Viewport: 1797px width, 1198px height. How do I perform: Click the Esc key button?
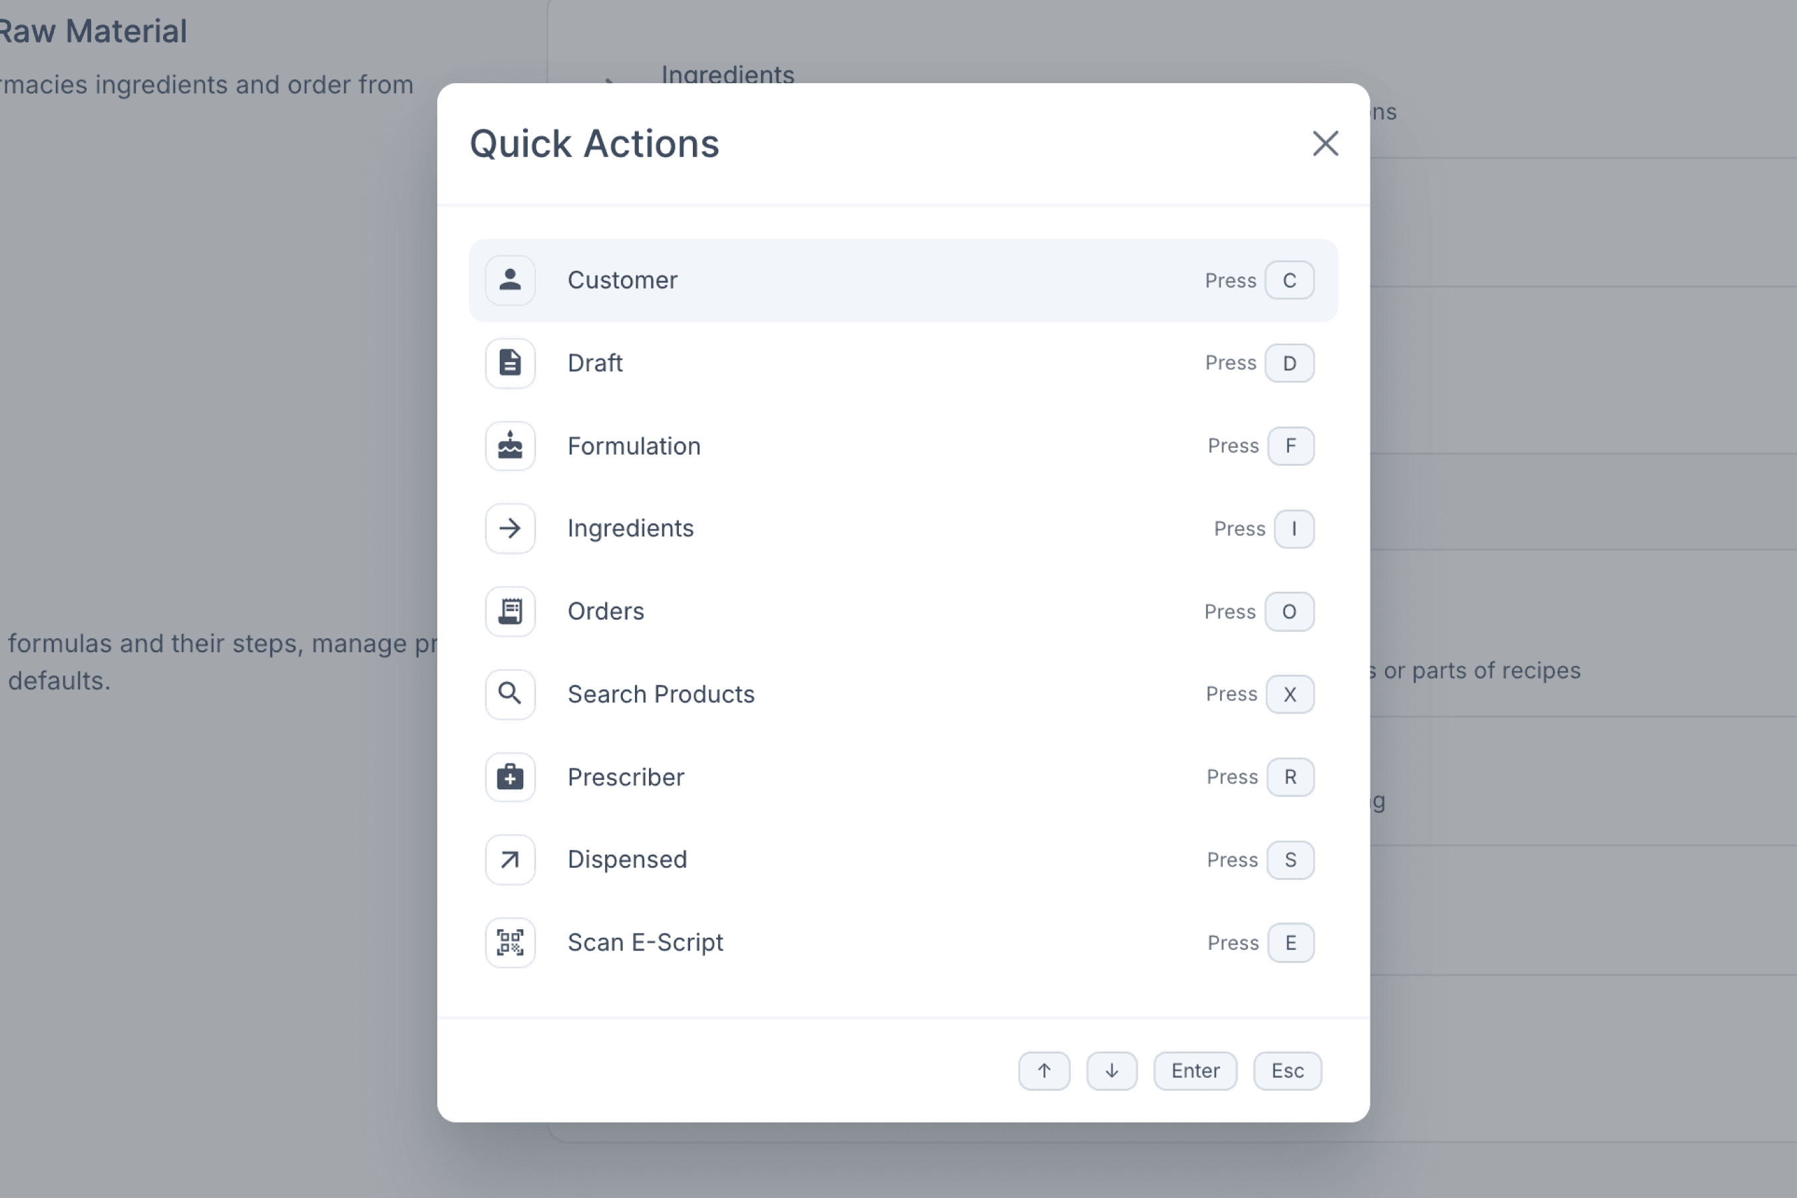coord(1288,1071)
